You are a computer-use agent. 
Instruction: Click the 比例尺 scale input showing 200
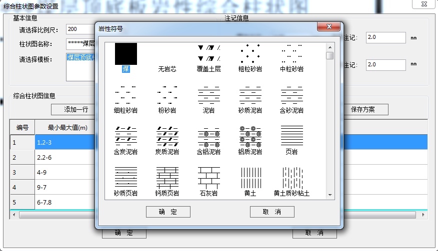pyautogui.click(x=80, y=29)
